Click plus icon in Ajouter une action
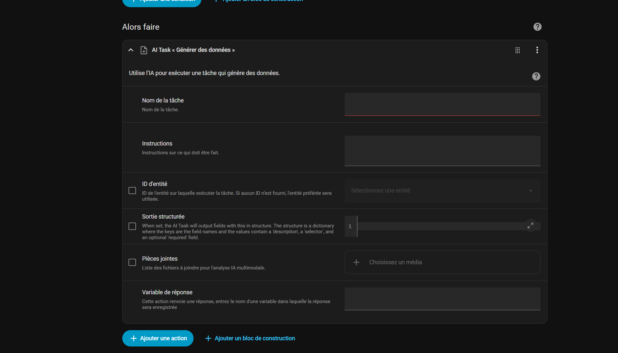Viewport: 618px width, 353px height. point(134,338)
